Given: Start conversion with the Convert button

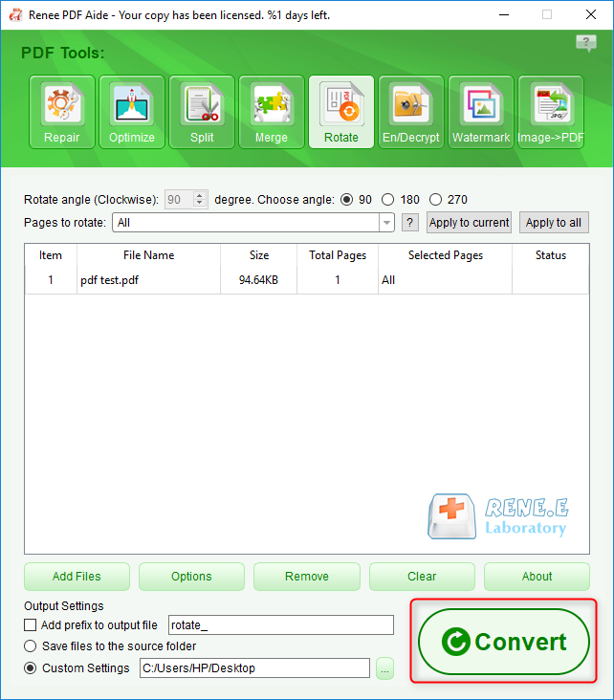Looking at the screenshot, I should [504, 642].
